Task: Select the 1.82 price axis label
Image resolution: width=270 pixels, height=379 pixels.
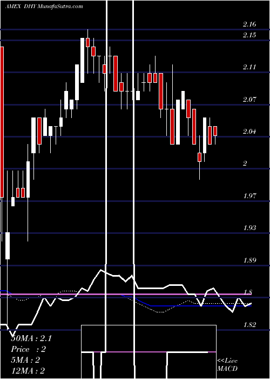Action: coord(249,325)
